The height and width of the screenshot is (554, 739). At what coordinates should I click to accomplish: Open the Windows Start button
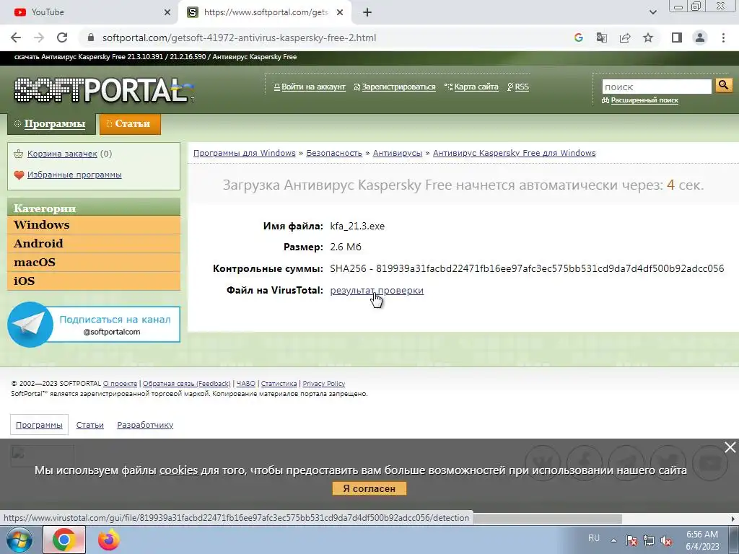[19, 540]
